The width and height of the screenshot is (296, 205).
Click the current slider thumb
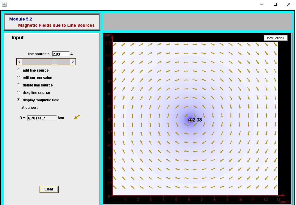(x=55, y=62)
